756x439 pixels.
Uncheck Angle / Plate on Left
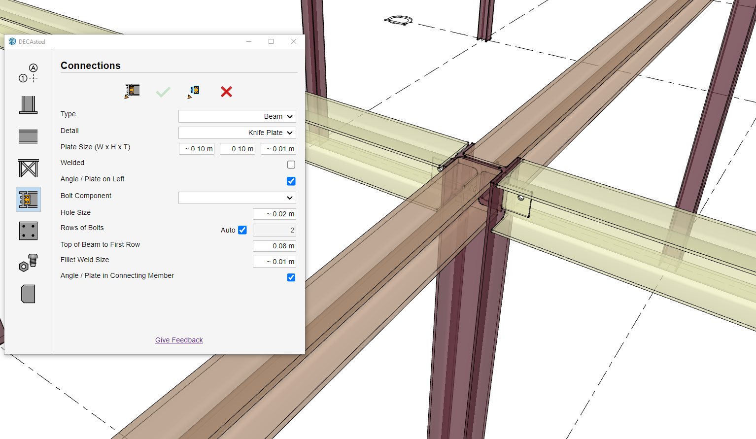291,181
